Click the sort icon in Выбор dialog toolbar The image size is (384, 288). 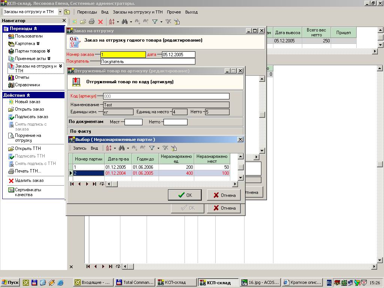(x=109, y=148)
